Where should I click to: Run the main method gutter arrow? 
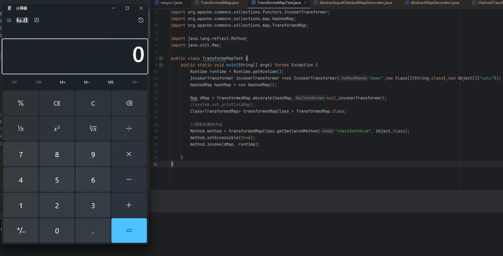coord(161,65)
